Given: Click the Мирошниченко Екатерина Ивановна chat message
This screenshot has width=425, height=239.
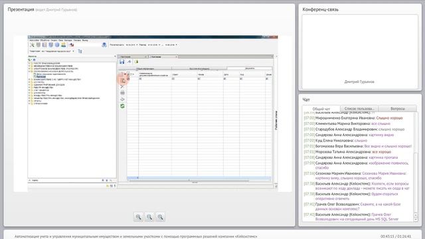Looking at the screenshot, I should [353, 118].
